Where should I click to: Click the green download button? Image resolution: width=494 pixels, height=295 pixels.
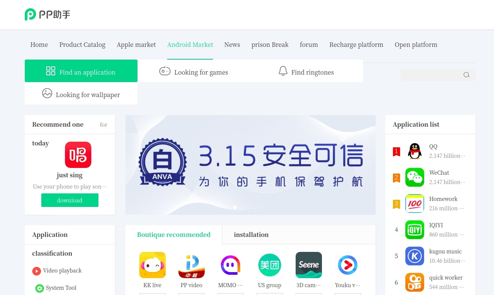pos(70,200)
